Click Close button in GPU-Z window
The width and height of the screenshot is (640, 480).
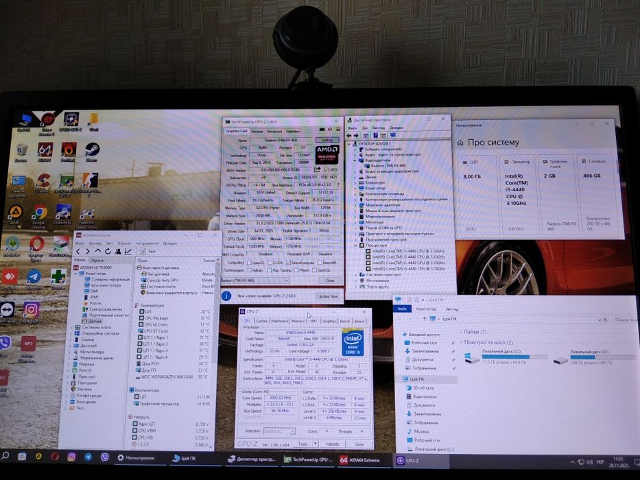330,280
